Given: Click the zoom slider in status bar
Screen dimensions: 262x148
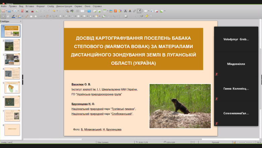Looking at the screenshot, I should point(246,142).
